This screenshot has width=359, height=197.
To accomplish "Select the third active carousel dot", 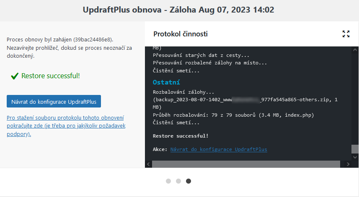I will coord(189,181).
